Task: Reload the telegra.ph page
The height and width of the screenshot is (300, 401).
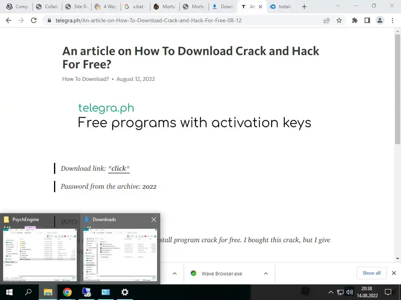Action: (34, 20)
